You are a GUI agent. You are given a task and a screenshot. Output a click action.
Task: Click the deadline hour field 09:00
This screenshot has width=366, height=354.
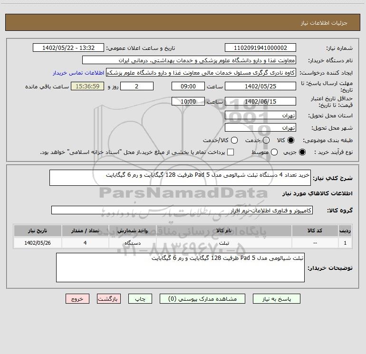click(x=188, y=86)
